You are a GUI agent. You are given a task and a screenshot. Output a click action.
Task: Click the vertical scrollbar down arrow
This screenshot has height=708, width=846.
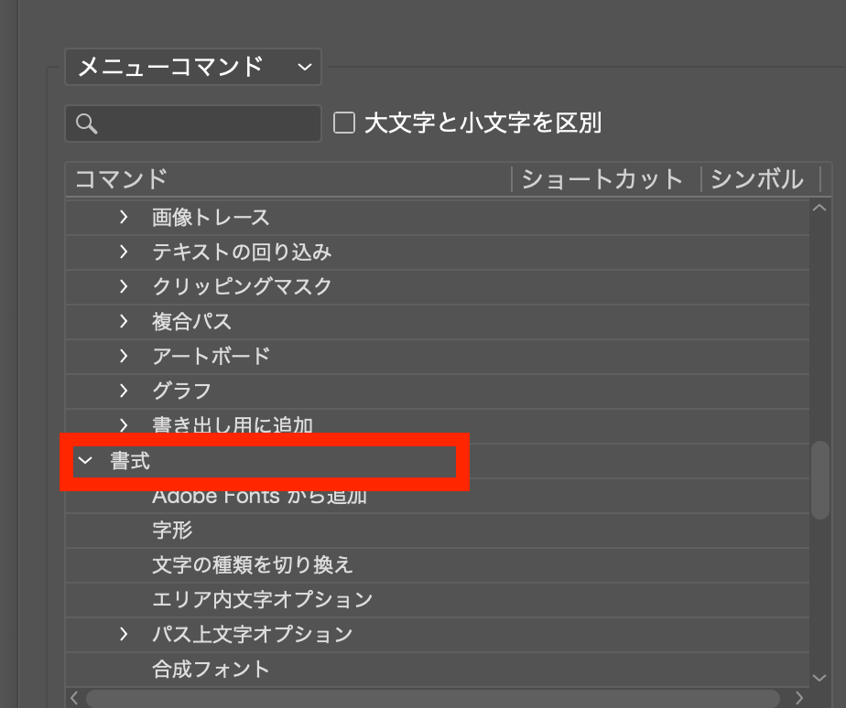819,679
